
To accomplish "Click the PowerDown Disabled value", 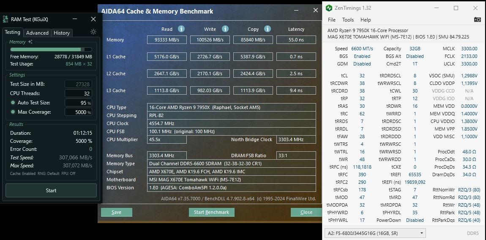I will coord(415,220).
